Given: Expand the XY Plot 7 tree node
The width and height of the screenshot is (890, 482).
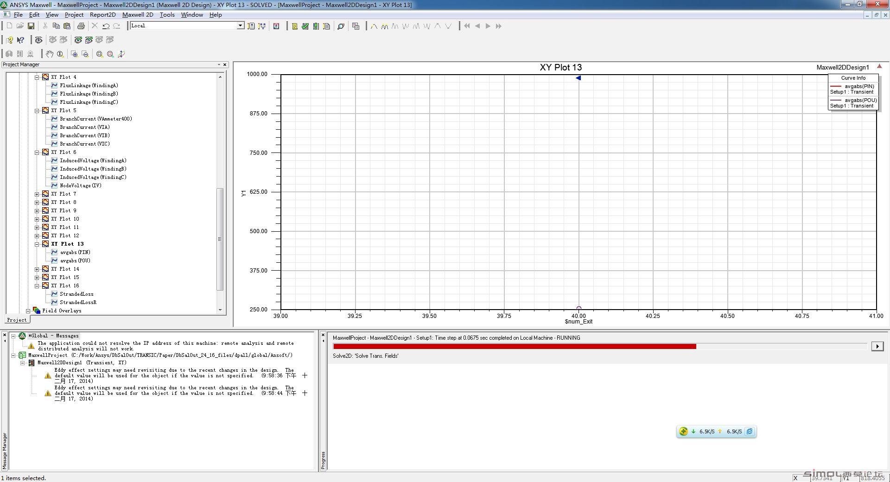Looking at the screenshot, I should 37,194.
